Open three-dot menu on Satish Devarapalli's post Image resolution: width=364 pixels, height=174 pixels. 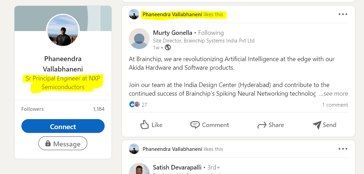coord(343,149)
